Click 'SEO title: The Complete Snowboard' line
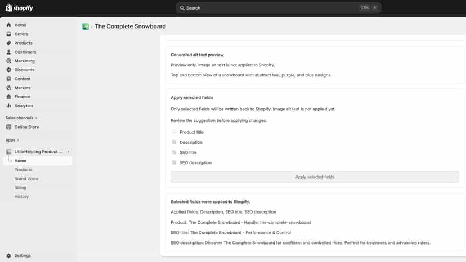The height and width of the screenshot is (262, 466). coord(231,232)
